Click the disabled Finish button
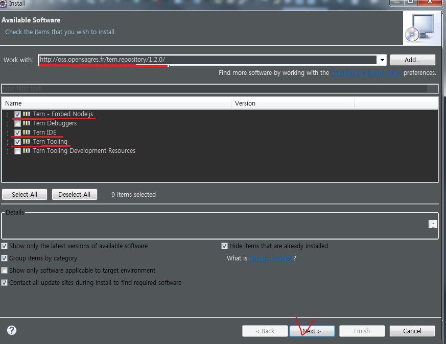Image resolution: width=446 pixels, height=344 pixels. (x=362, y=331)
